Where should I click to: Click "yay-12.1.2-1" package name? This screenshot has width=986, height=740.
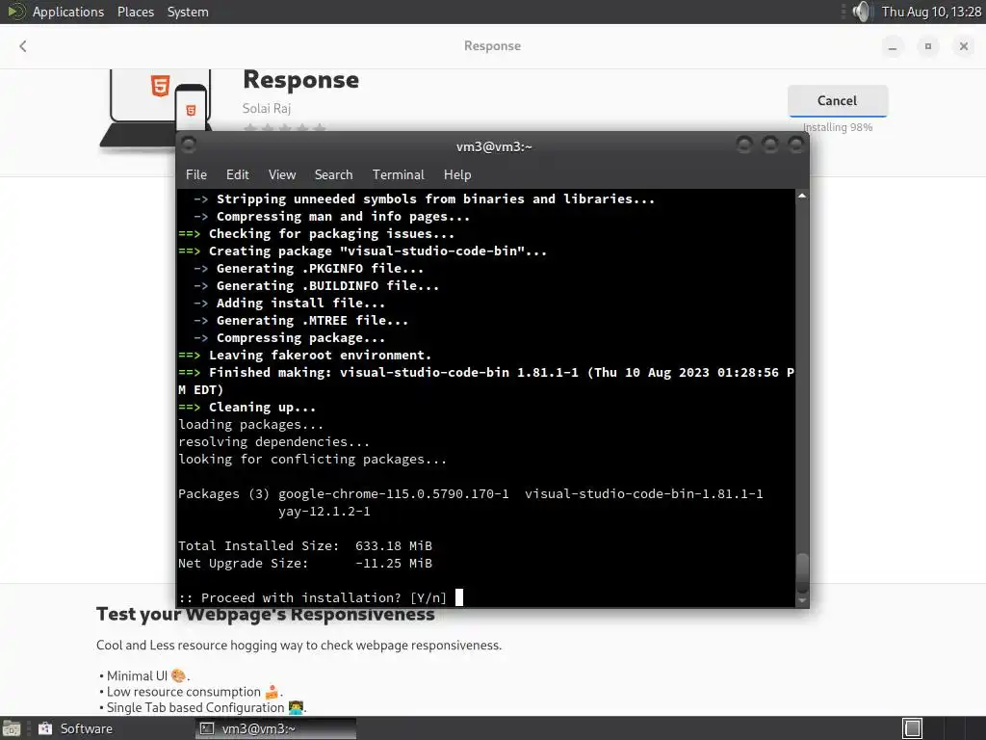[x=324, y=511]
